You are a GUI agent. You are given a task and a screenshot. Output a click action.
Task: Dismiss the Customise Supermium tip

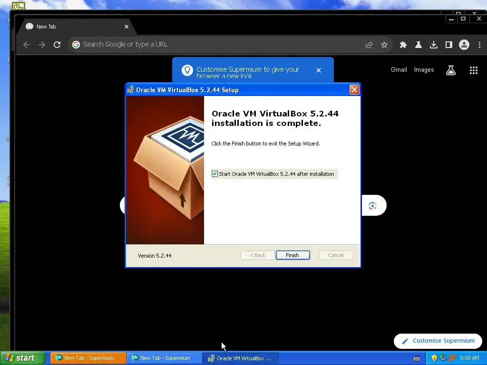pyautogui.click(x=318, y=70)
